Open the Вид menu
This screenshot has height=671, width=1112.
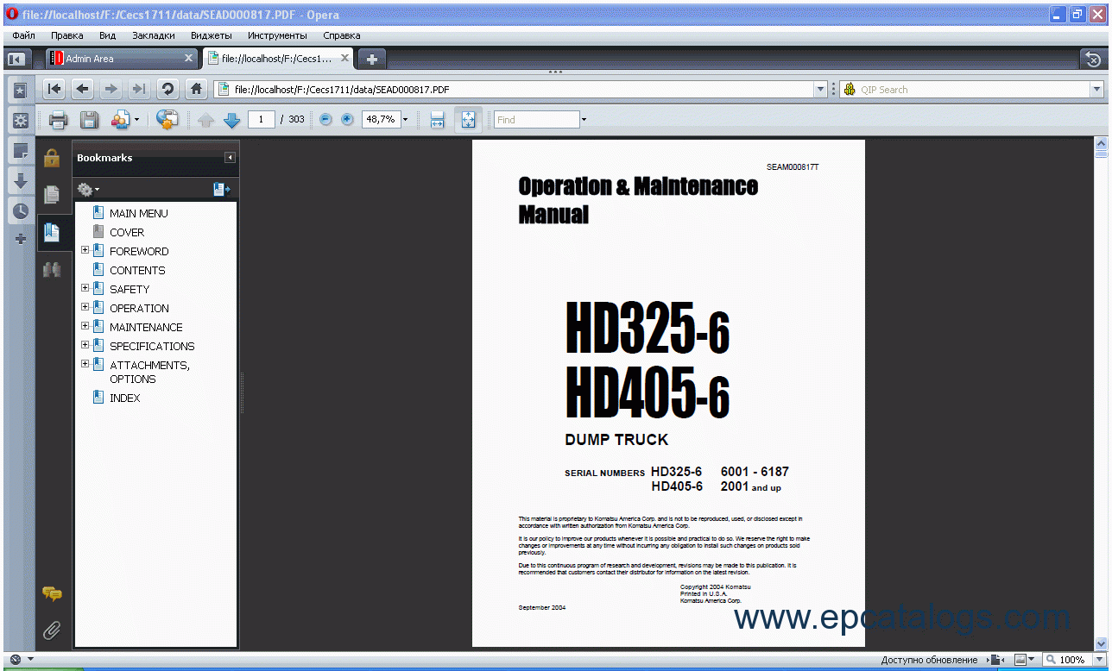coord(107,35)
